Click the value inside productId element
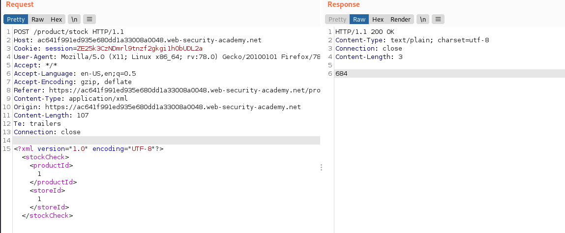This screenshot has width=565, height=233. pyautogui.click(x=39, y=174)
